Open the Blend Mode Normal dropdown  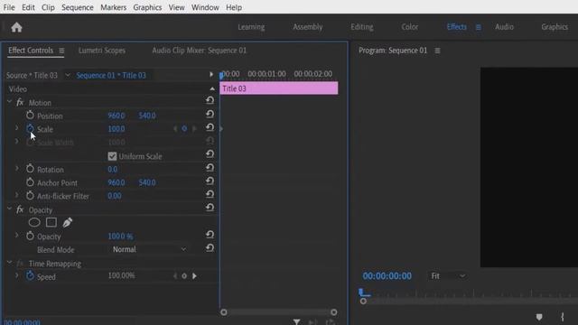149,249
